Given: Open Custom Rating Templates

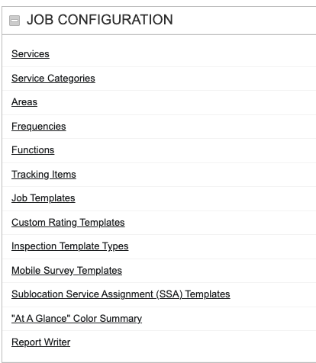Looking at the screenshot, I should coord(68,223).
